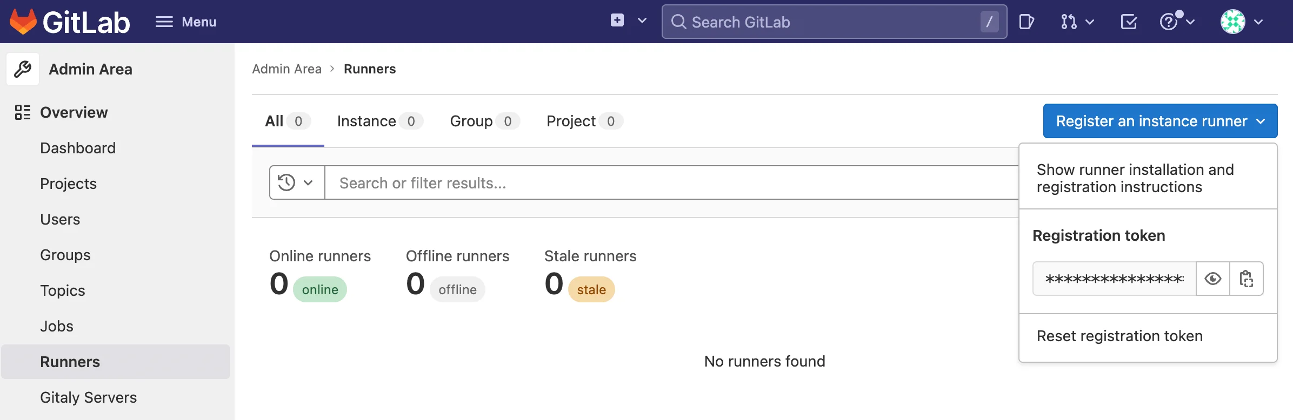Toggle Register an instance runner dropdown
This screenshot has width=1293, height=420.
pos(1160,121)
